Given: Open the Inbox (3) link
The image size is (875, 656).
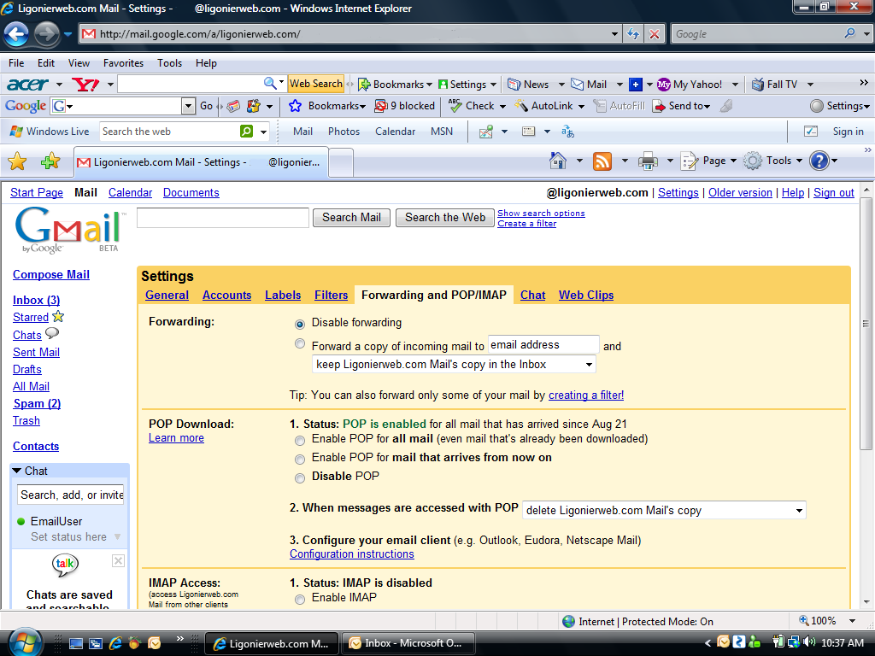Looking at the screenshot, I should tap(36, 300).
